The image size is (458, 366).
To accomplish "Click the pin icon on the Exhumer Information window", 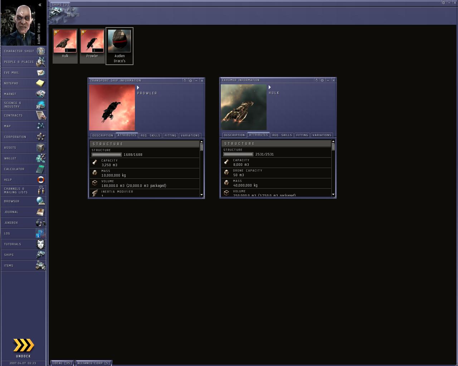I will pyautogui.click(x=322, y=80).
